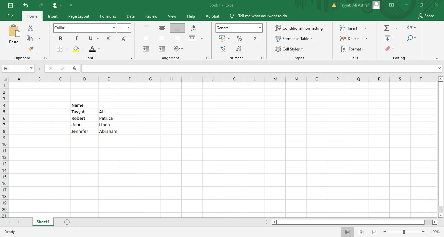Click the Insert Function fx icon

[74, 68]
